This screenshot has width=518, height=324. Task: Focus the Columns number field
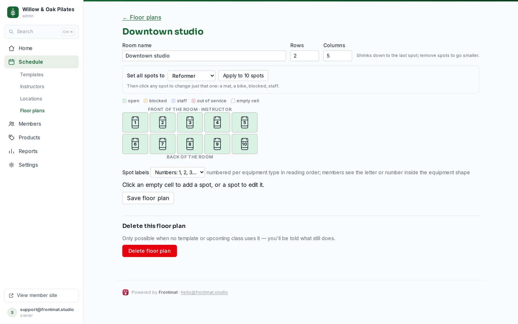[x=338, y=56]
